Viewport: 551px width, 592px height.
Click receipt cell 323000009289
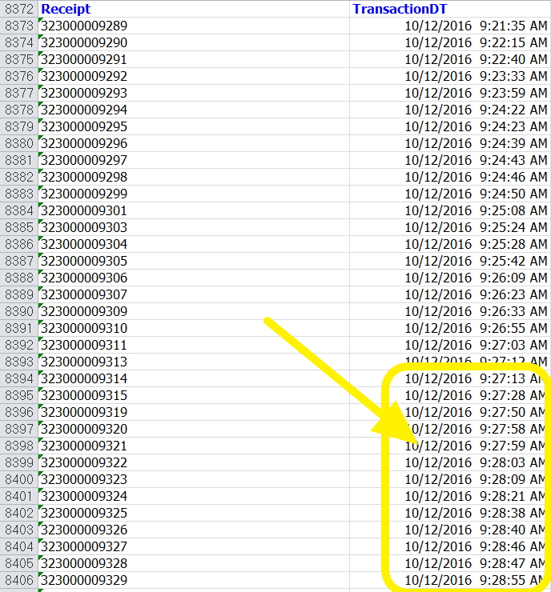click(x=194, y=26)
